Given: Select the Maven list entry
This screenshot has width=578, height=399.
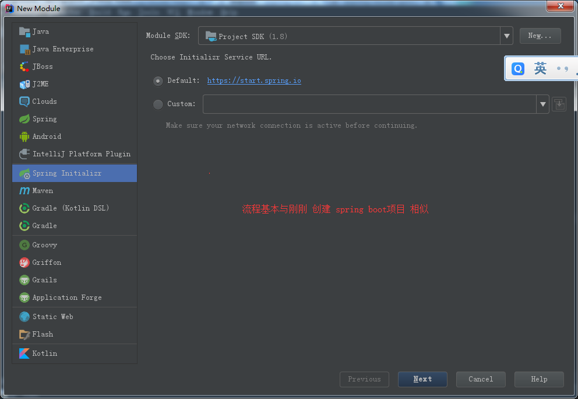Looking at the screenshot, I should 75,191.
